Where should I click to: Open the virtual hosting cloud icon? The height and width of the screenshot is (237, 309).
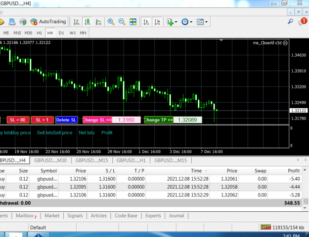pyautogui.click(x=12, y=22)
